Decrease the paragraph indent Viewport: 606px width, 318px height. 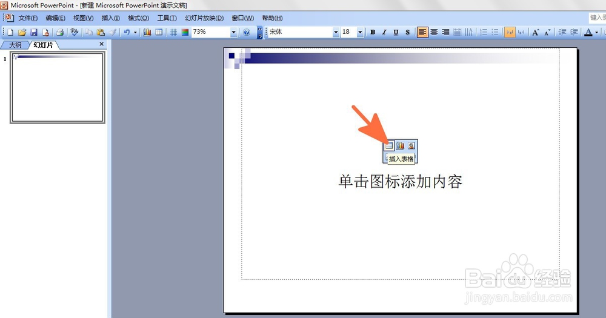click(562, 32)
